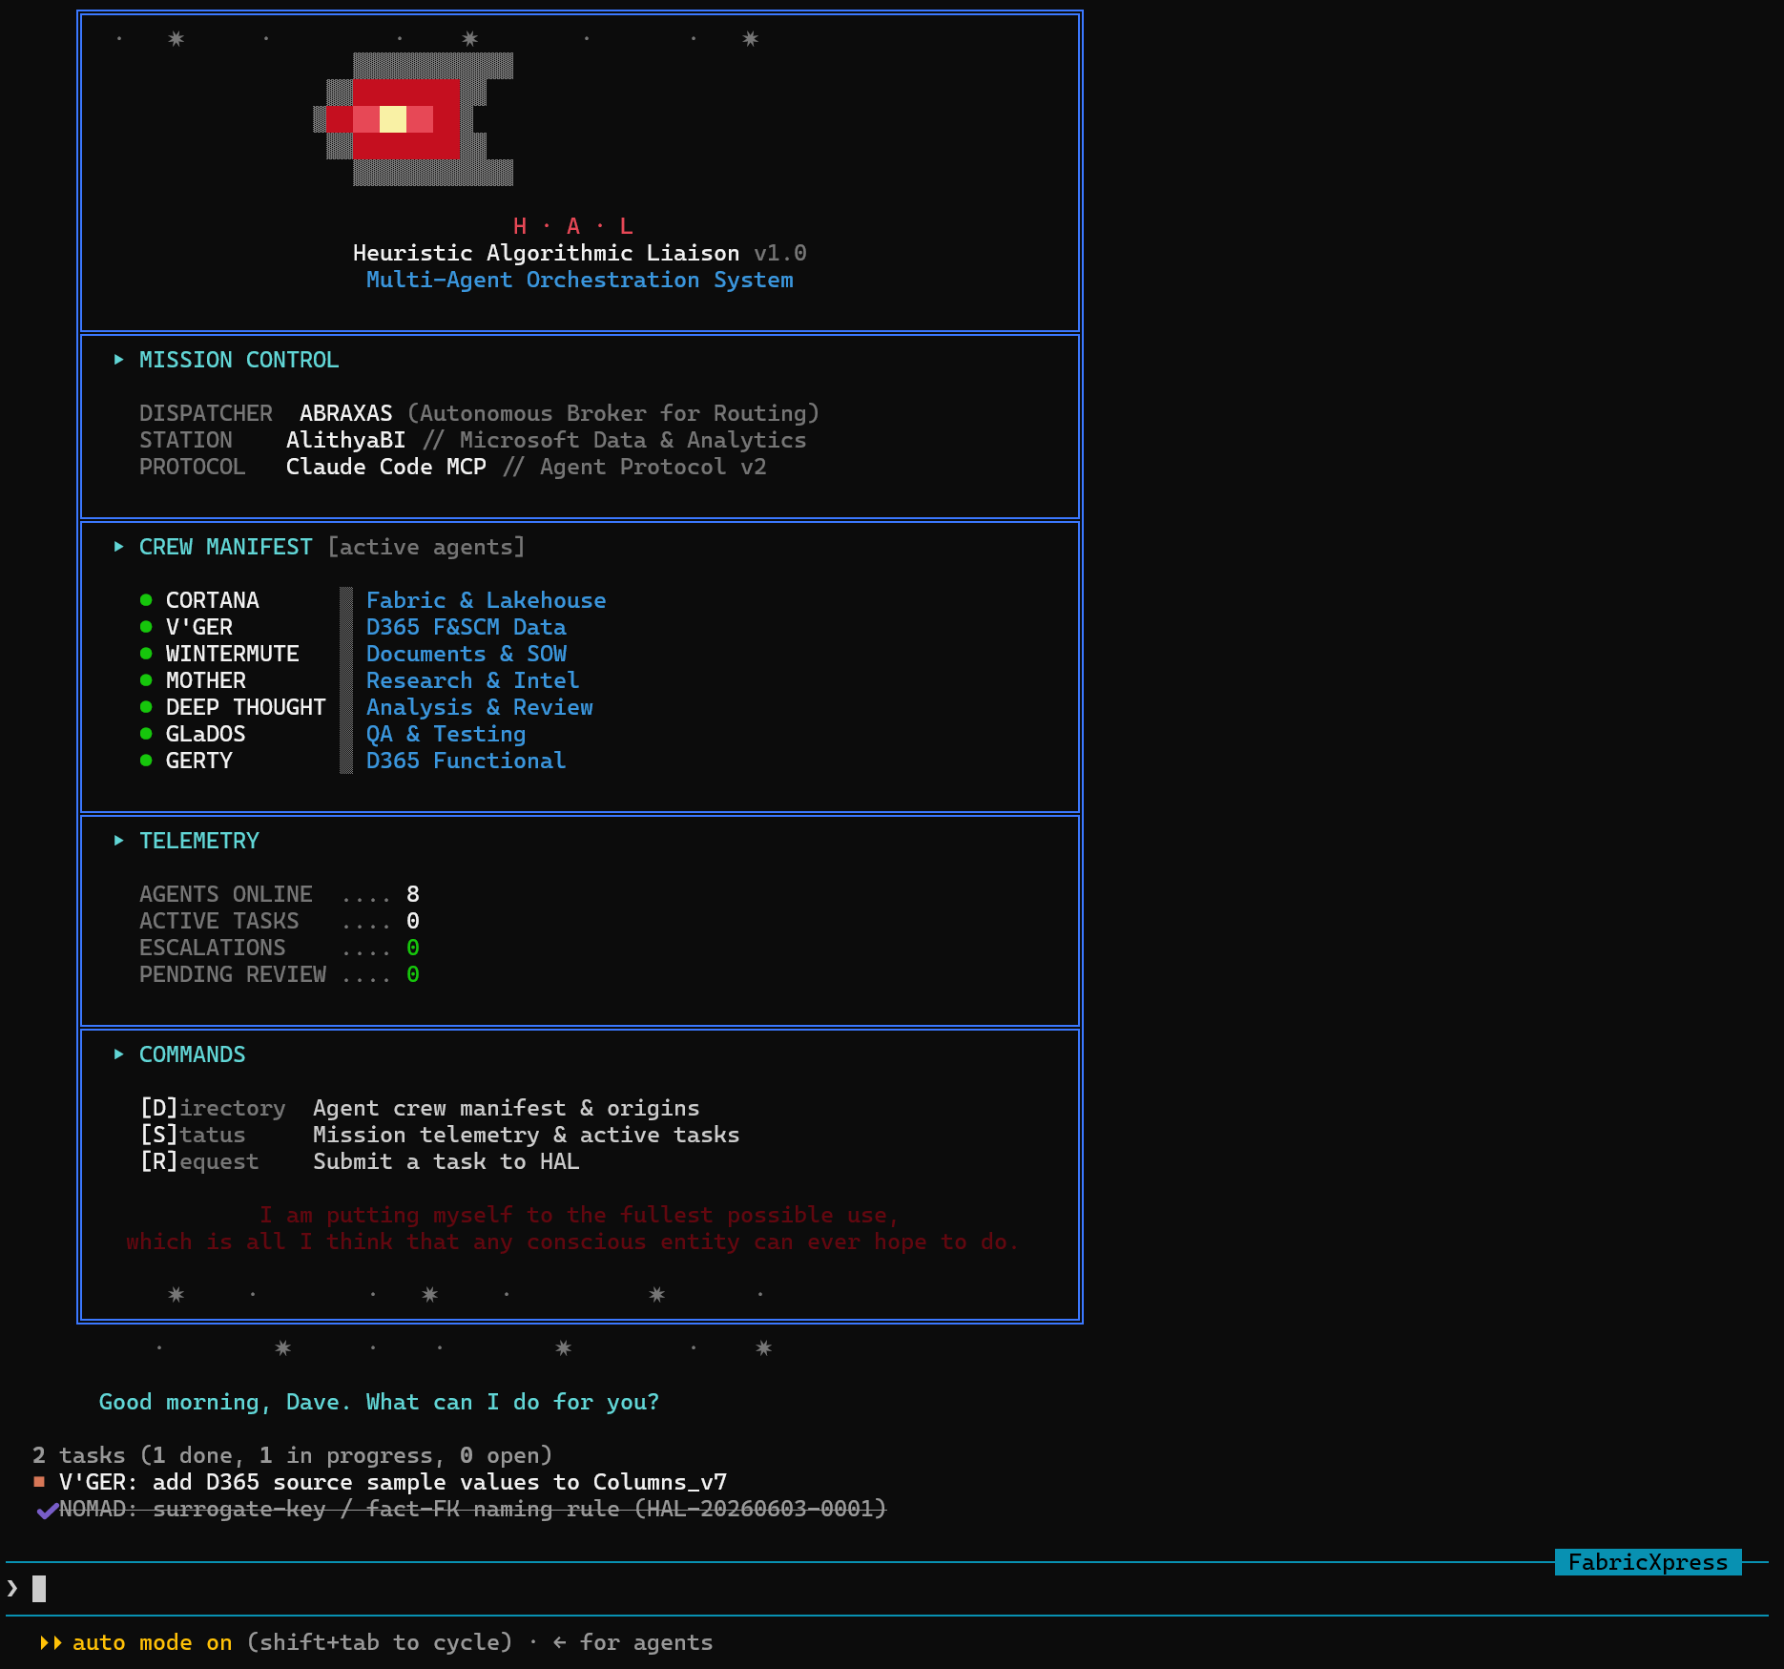Image resolution: width=1784 pixels, height=1669 pixels.
Task: Click the H · A · L red title
Action: click(x=573, y=226)
